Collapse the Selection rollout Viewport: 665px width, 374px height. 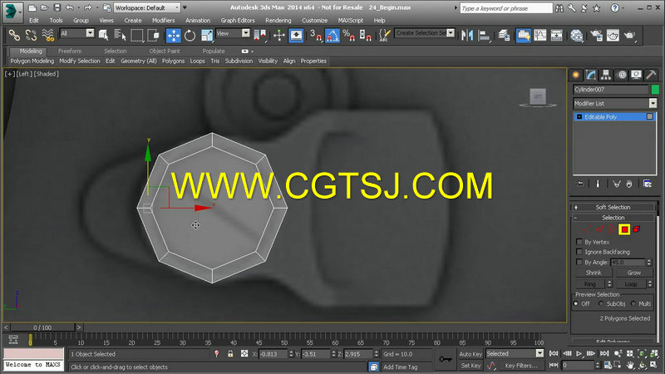click(613, 218)
